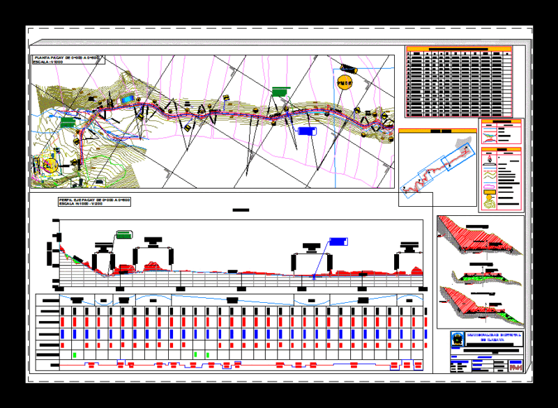Click the contour blob symbol at the legend's bottom
Screen dimensions: 558x408
click(490, 205)
